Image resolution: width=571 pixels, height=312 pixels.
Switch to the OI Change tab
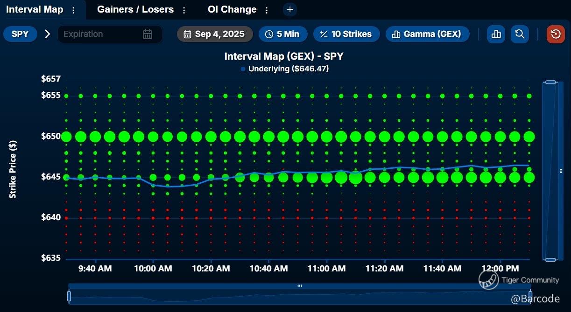click(232, 9)
